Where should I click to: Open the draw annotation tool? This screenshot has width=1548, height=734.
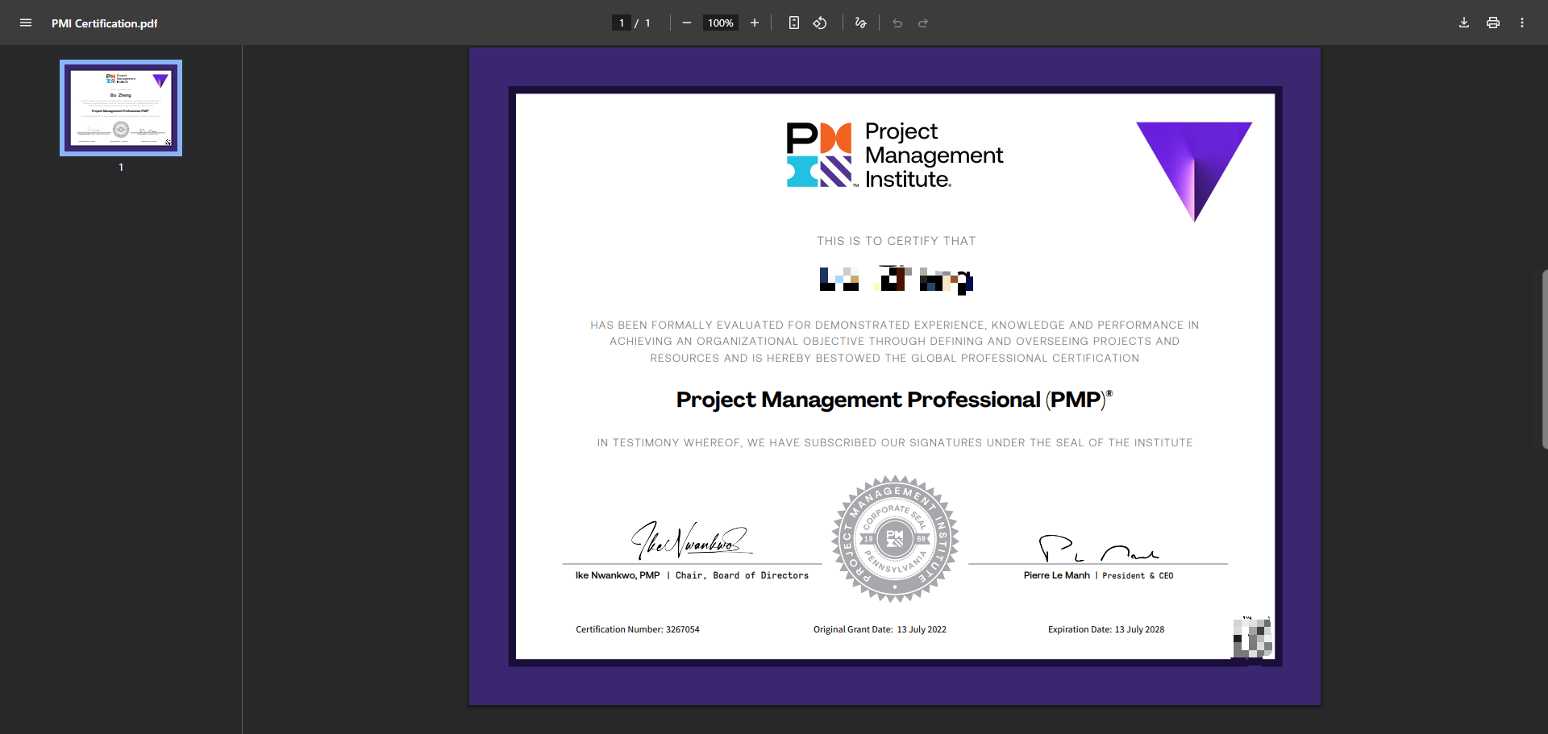(x=860, y=23)
